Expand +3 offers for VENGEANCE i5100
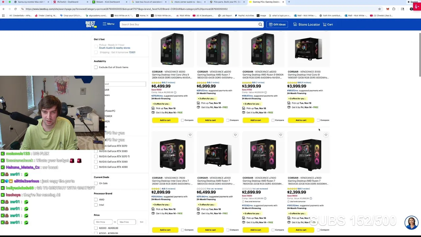This screenshot has width=421, height=237. 297,98
